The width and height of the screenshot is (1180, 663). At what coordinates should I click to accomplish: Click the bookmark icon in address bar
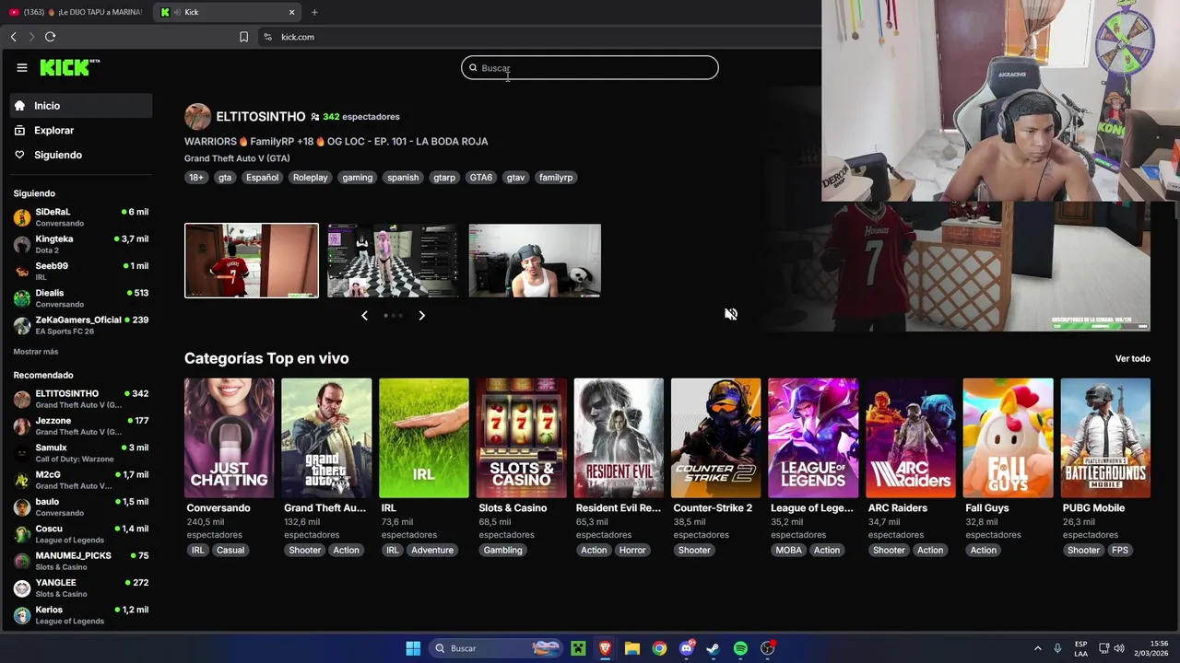click(x=243, y=37)
